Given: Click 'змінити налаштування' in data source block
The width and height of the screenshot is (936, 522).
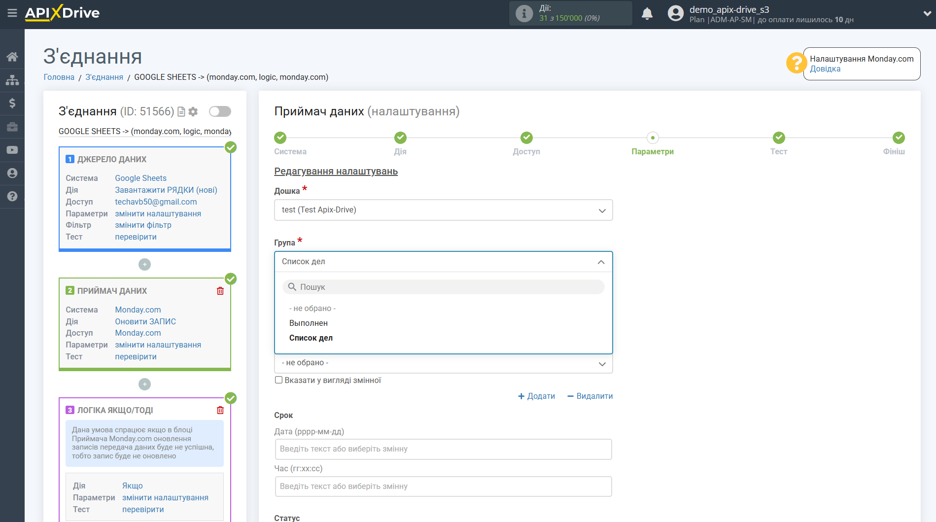Looking at the screenshot, I should 158,214.
